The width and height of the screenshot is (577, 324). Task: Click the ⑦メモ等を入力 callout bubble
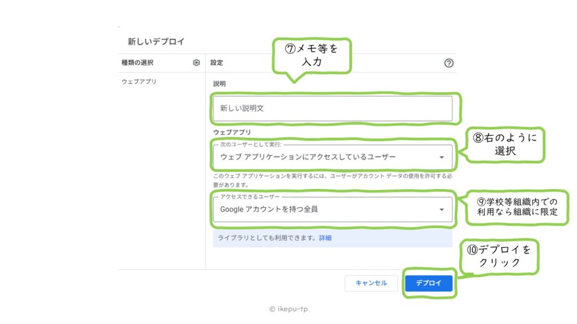[311, 56]
